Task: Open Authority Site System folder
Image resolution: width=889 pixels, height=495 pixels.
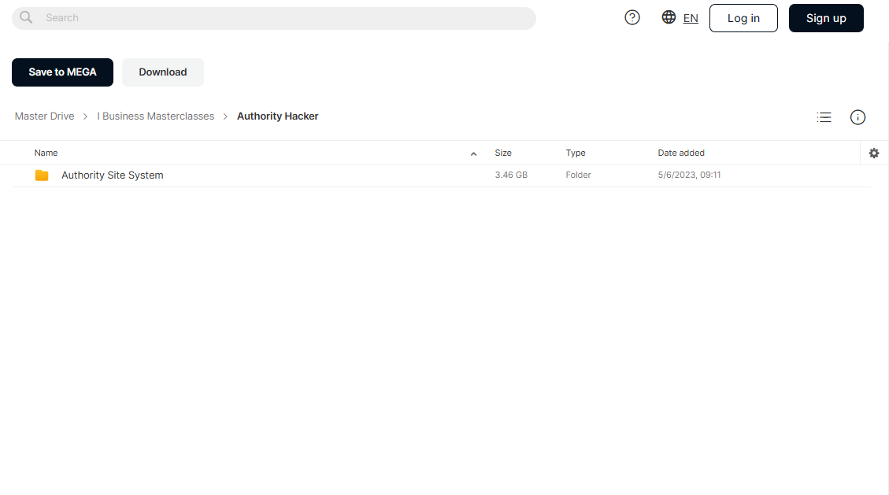Action: [x=113, y=175]
